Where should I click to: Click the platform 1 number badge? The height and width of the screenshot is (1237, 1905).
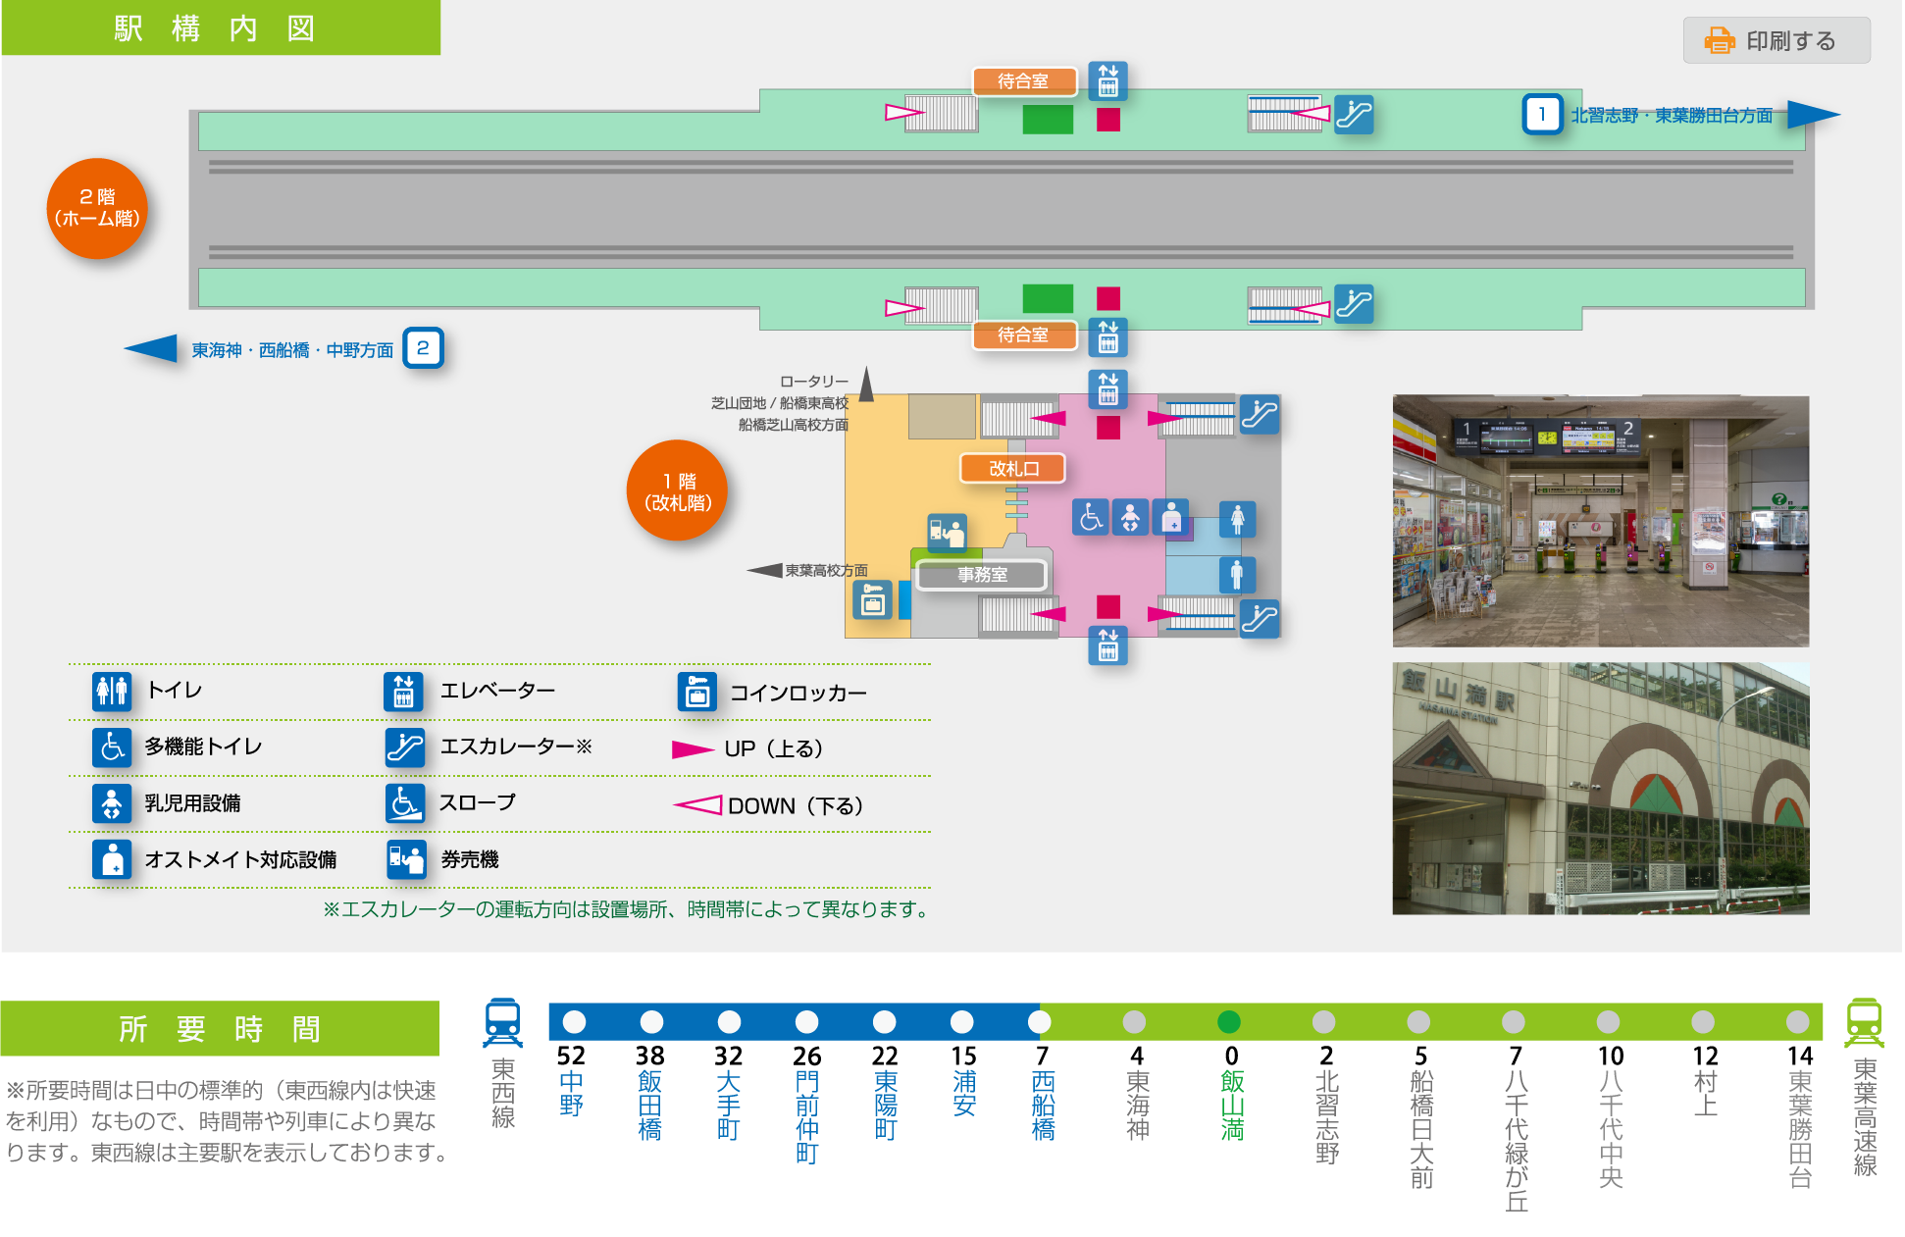click(x=1542, y=114)
